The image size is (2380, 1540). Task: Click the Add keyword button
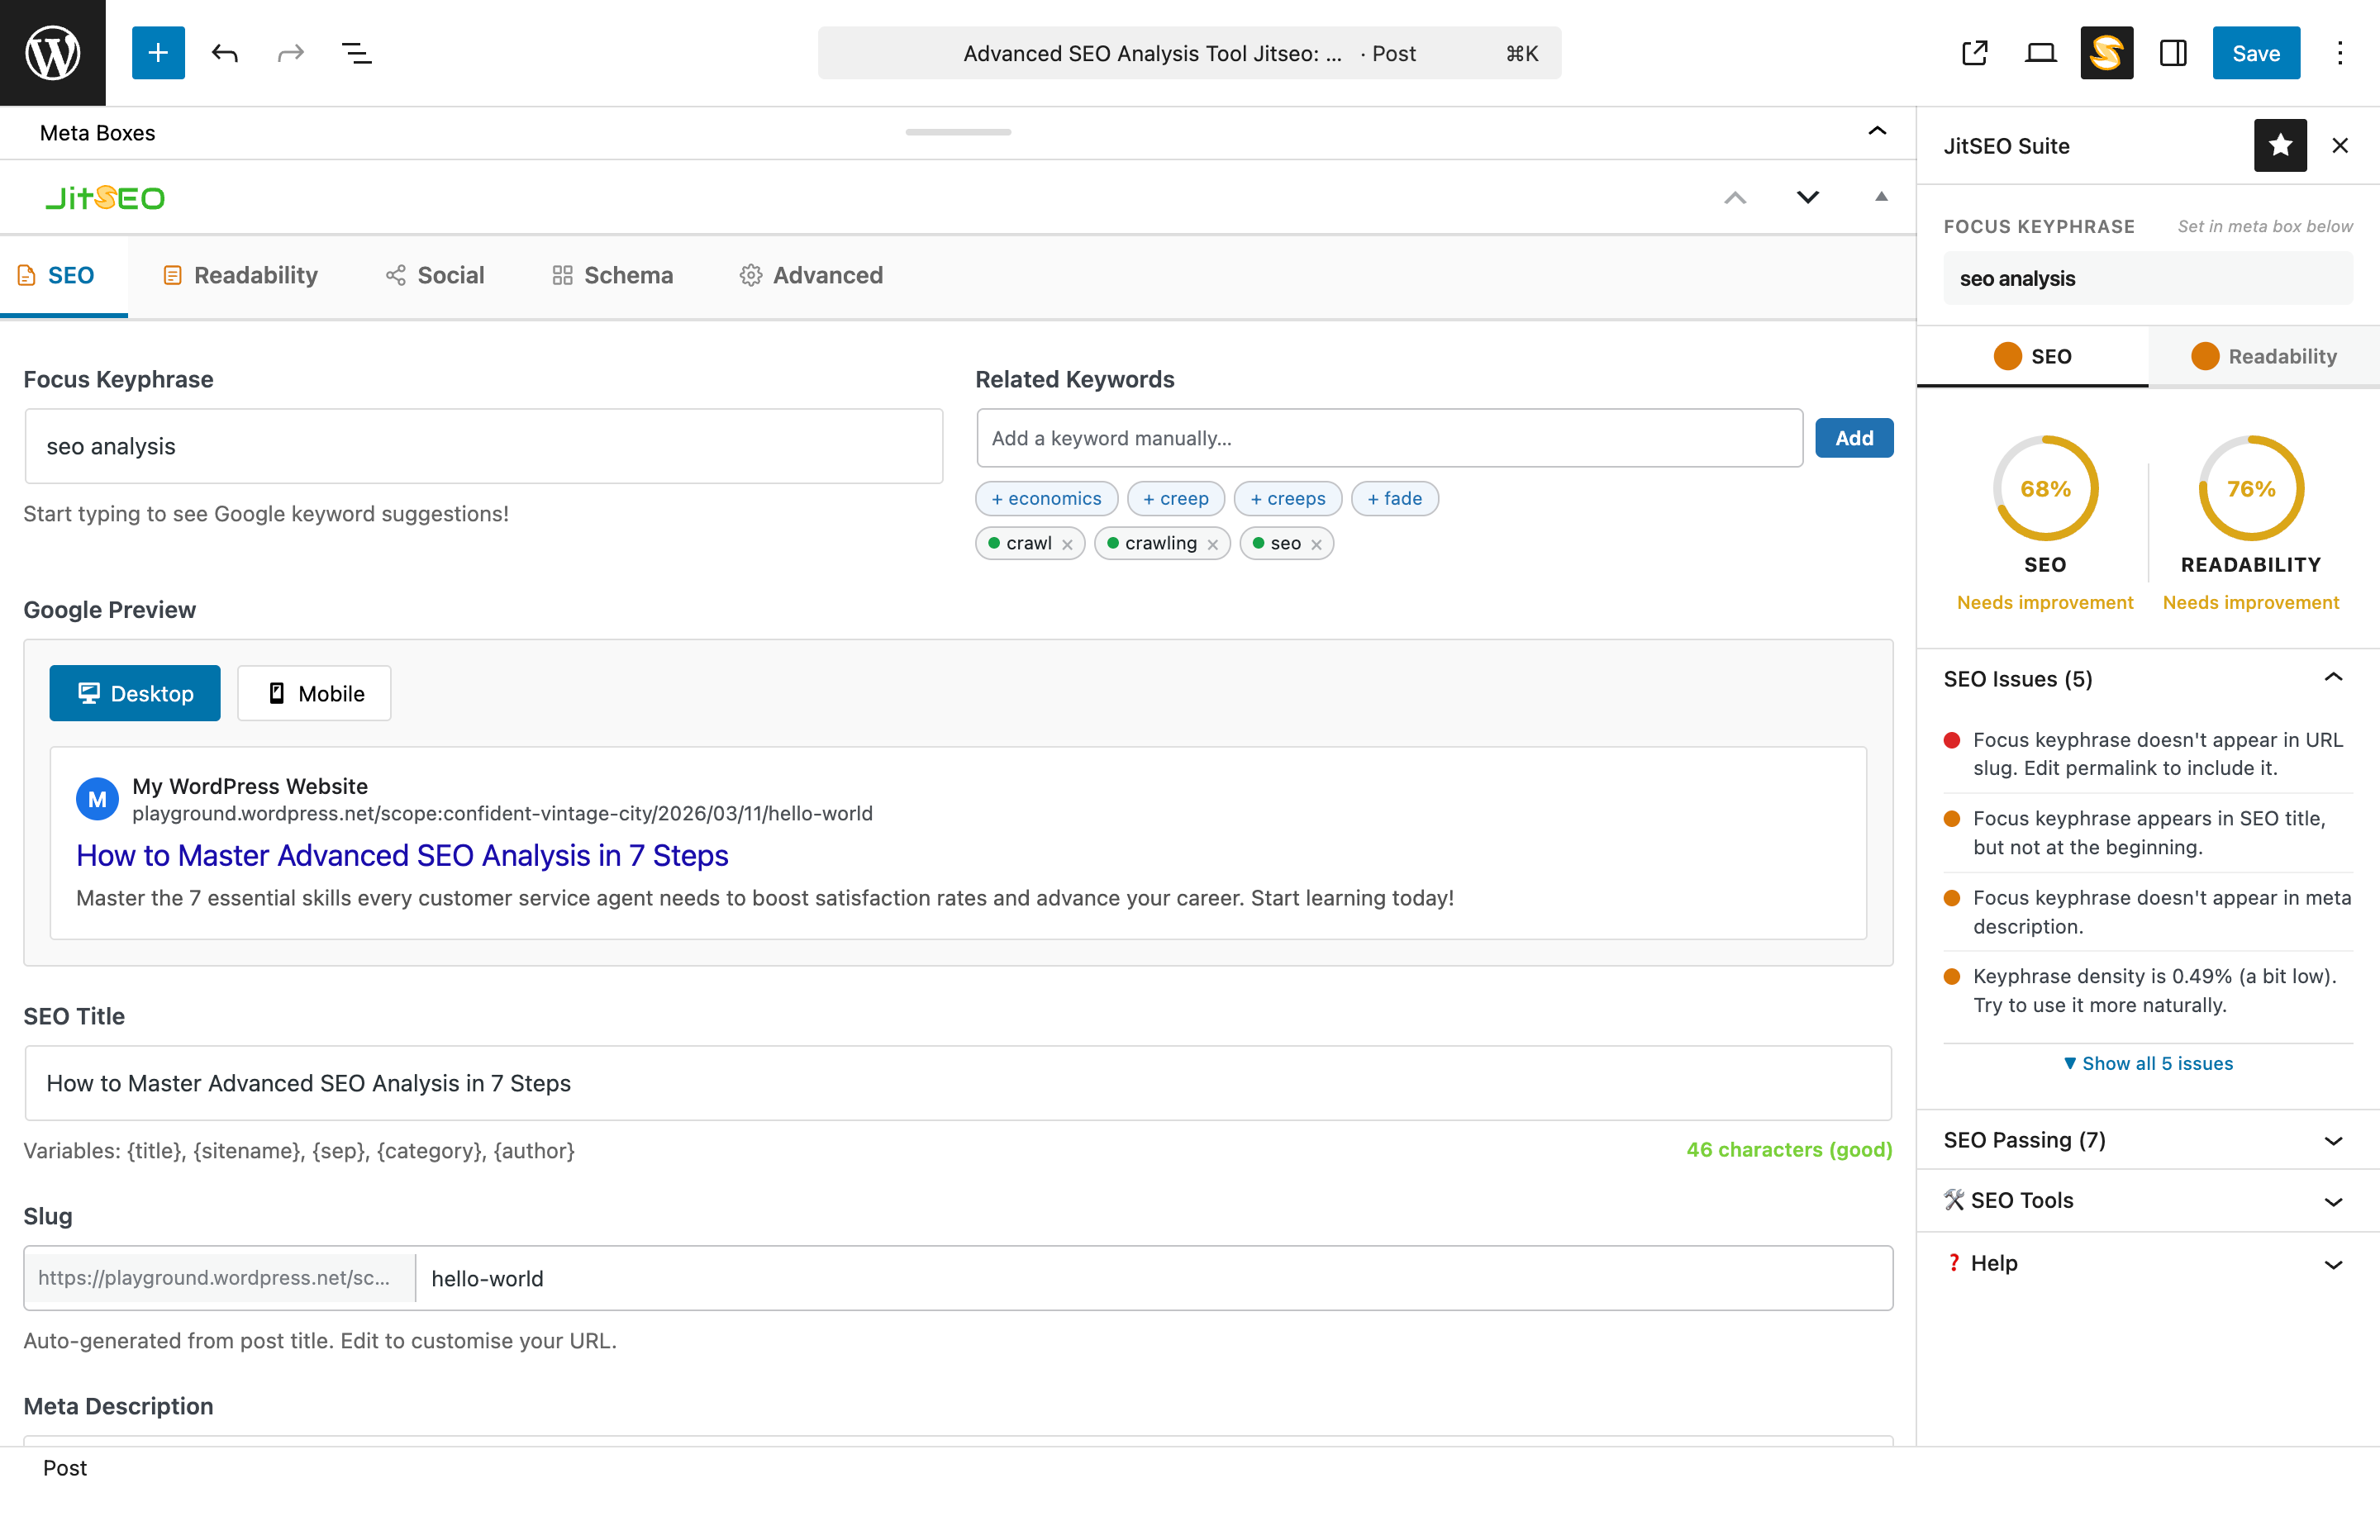click(x=1853, y=437)
